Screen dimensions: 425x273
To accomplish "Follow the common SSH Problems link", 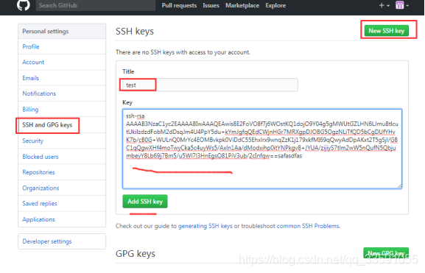I will [x=308, y=226].
